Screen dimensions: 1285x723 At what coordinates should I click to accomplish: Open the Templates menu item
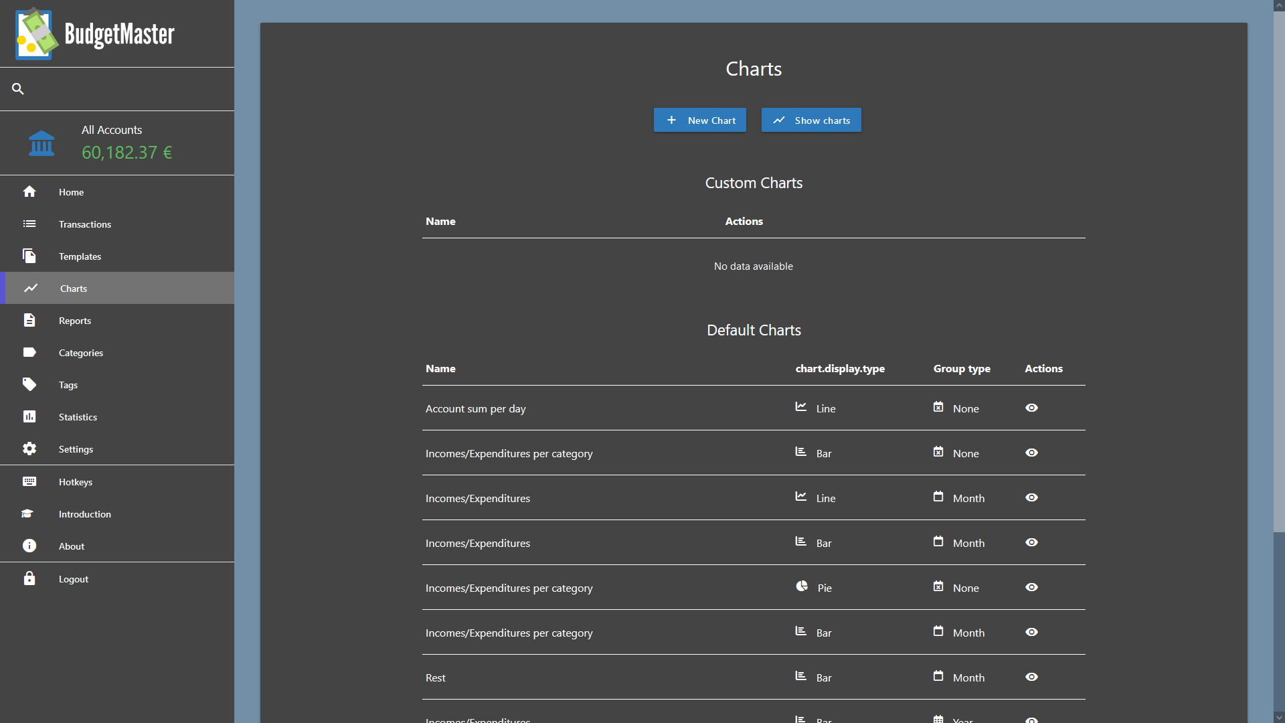[117, 256]
